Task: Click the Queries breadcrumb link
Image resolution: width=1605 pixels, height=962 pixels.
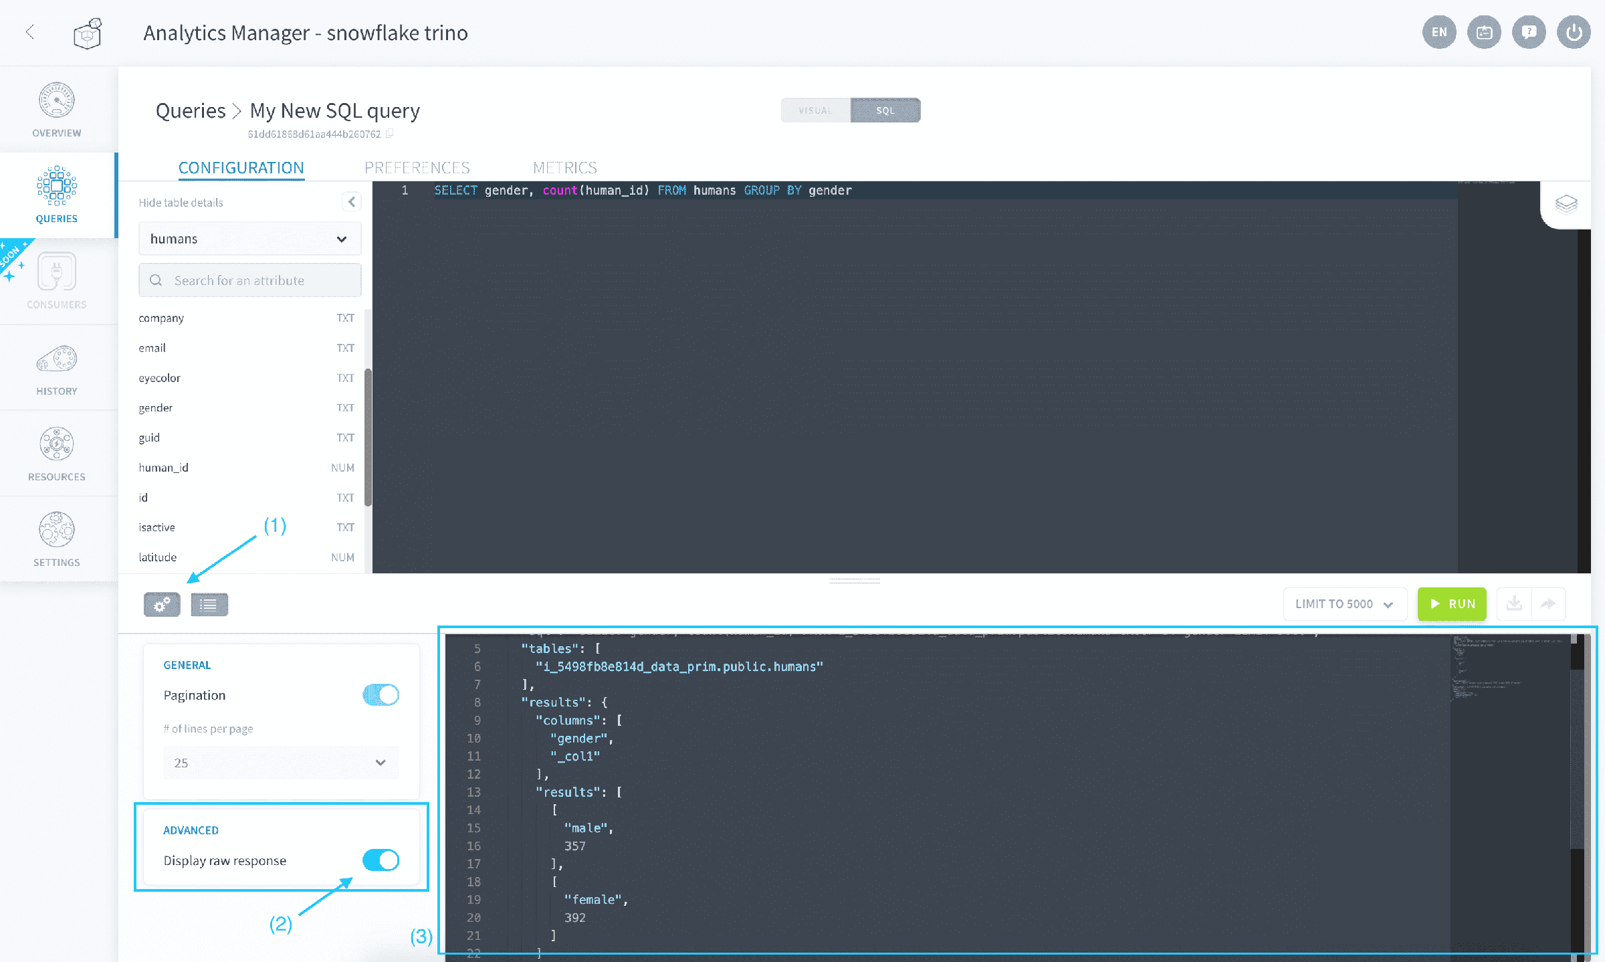Action: pyautogui.click(x=191, y=110)
